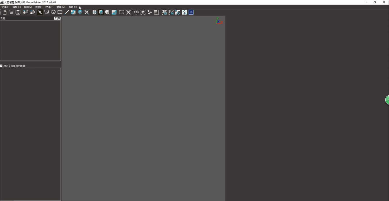This screenshot has height=201, width=389.
Task: Select the rectangular marquee tool
Action: 60,12
